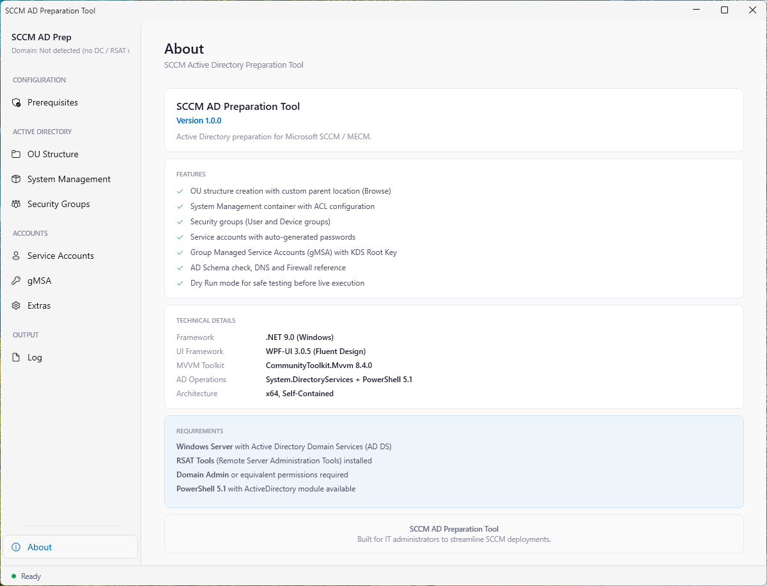Click the UI Framework label
This screenshot has width=767, height=586.
pyautogui.click(x=200, y=351)
